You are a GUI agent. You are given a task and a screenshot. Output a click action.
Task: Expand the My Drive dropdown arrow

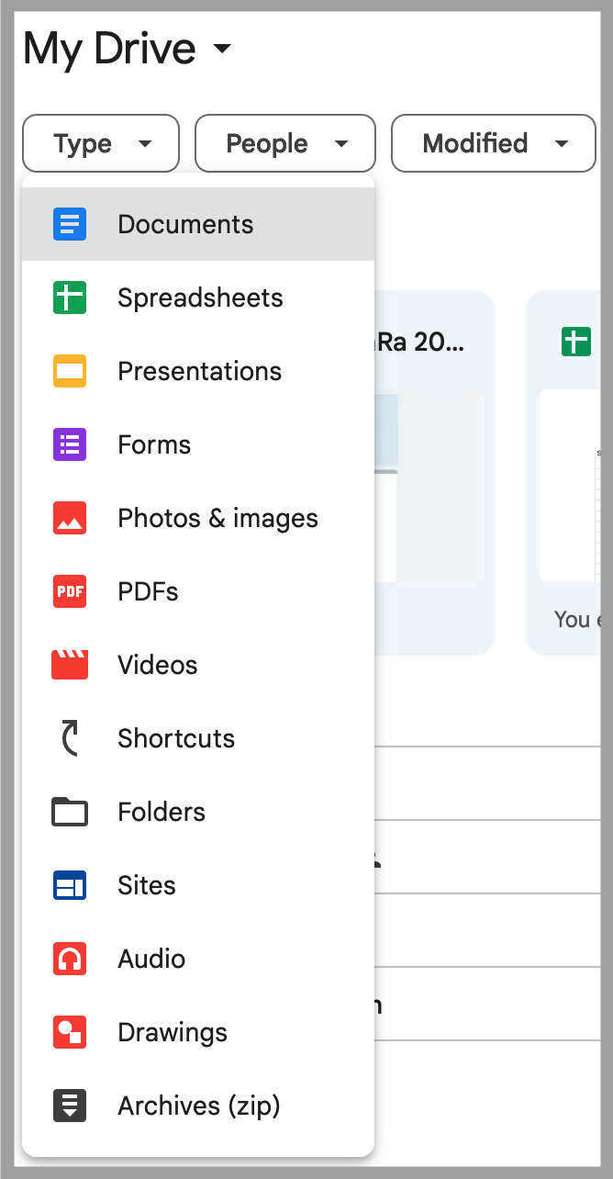[x=222, y=49]
